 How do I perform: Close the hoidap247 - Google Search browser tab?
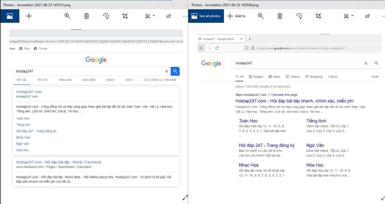click(241, 39)
